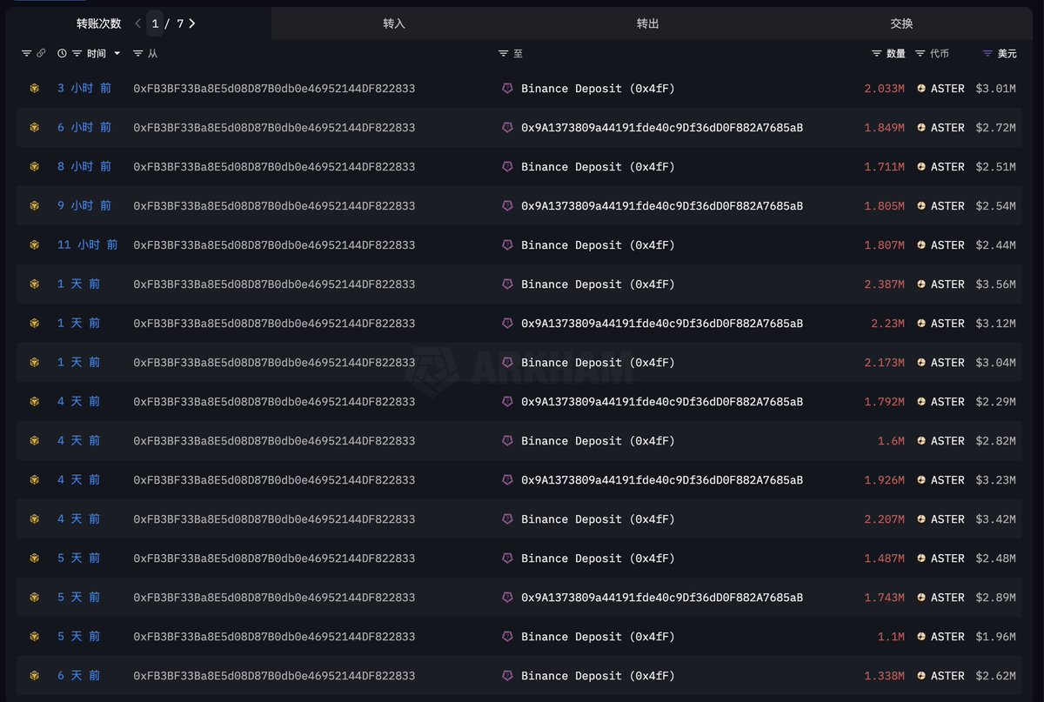This screenshot has height=702, width=1044.
Task: Switch to the 转出 (outflow) tab
Action: pos(647,23)
